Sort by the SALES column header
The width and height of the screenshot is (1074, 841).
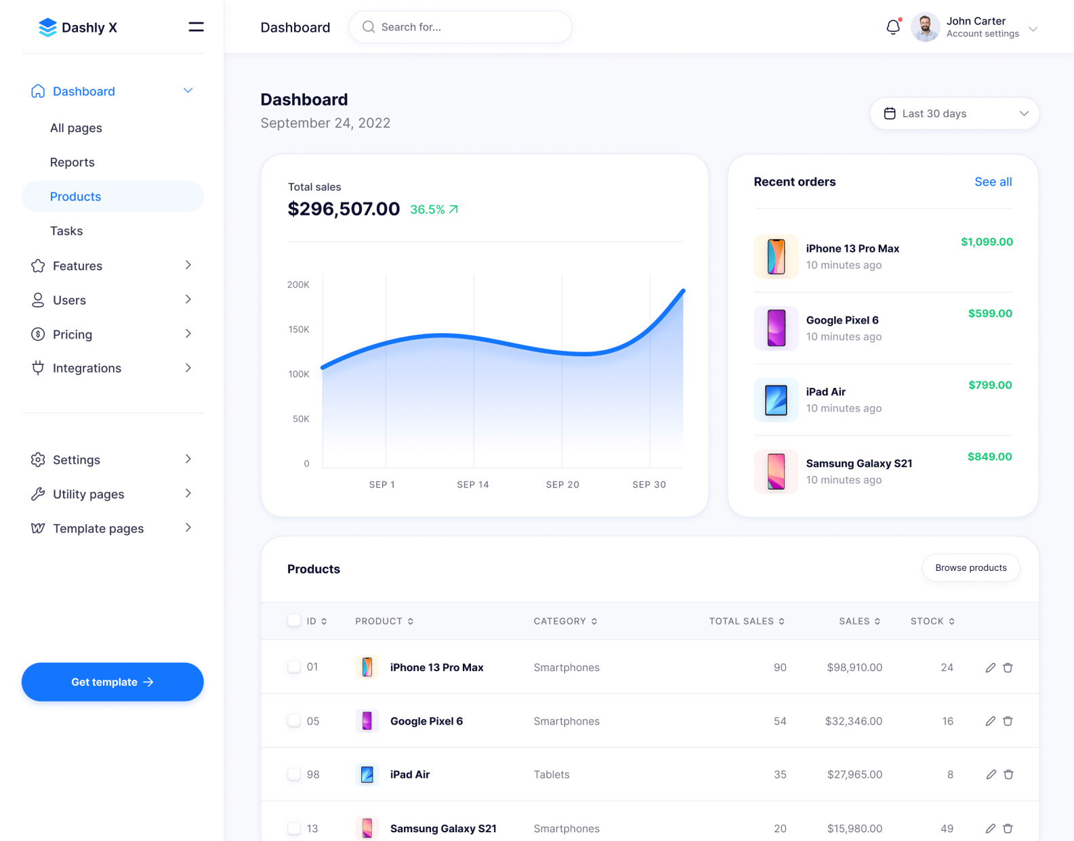[x=860, y=622]
